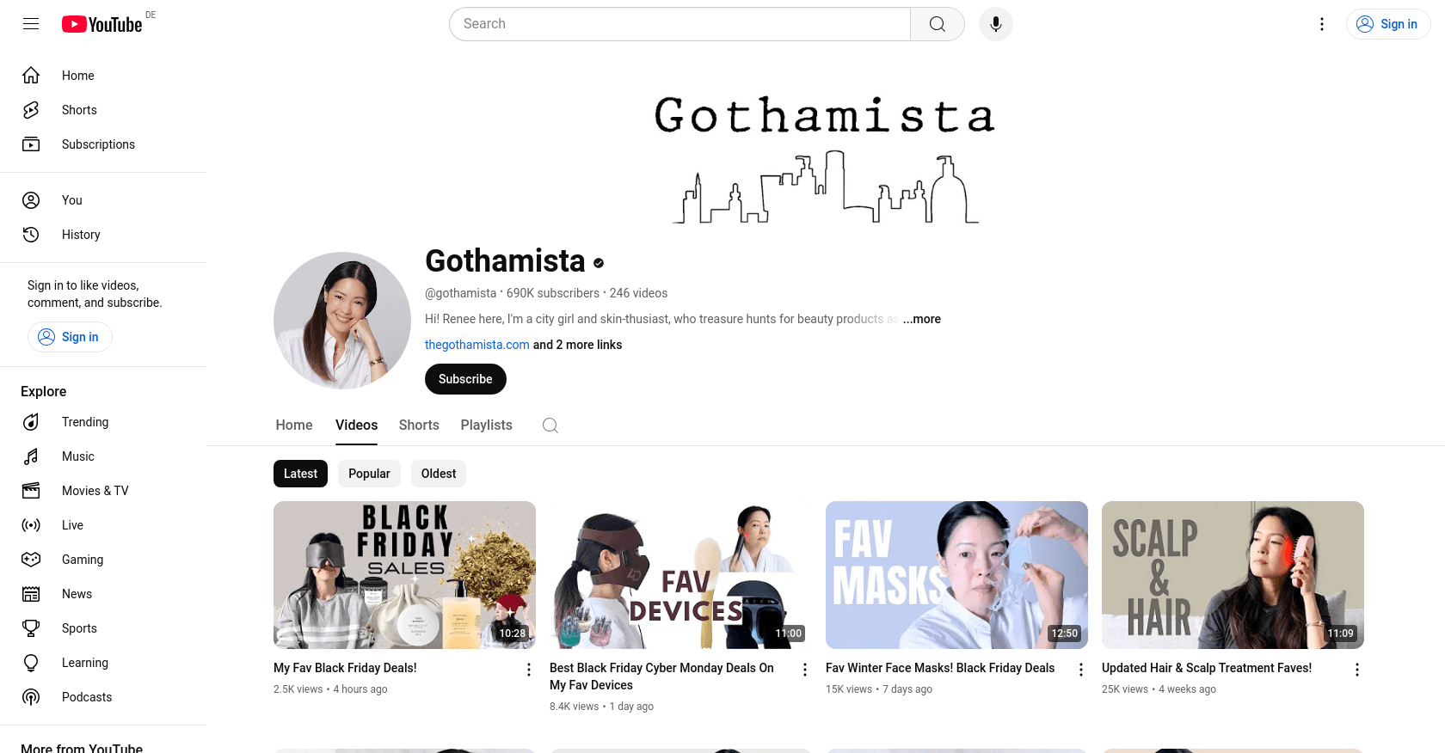Select the Popular sort chip

(x=369, y=474)
